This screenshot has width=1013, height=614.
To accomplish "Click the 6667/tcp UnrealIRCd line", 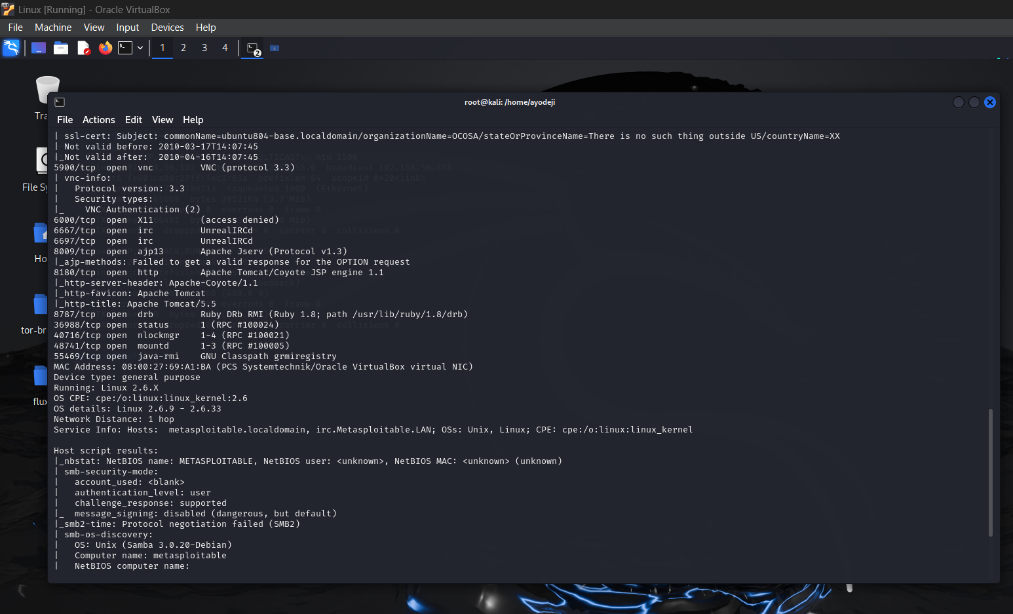I will [x=153, y=231].
